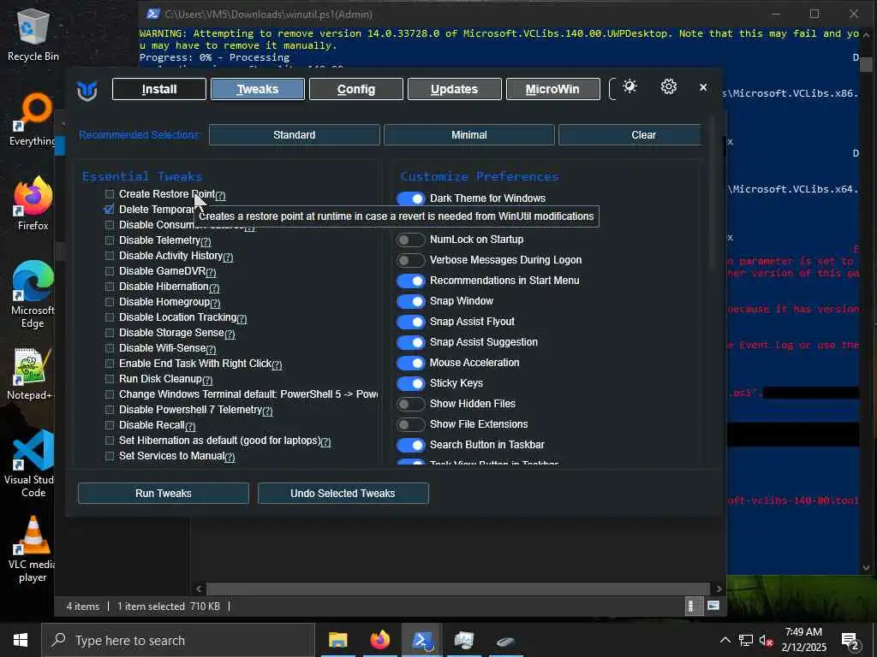This screenshot has height=657, width=877.
Task: Launch Firefox from the desktop
Action: (33, 204)
